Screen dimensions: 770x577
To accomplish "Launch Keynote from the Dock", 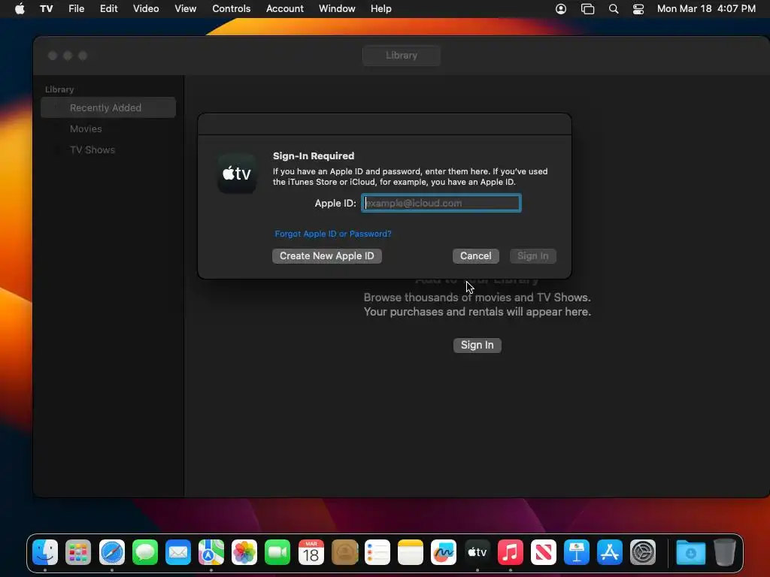I will (x=577, y=552).
